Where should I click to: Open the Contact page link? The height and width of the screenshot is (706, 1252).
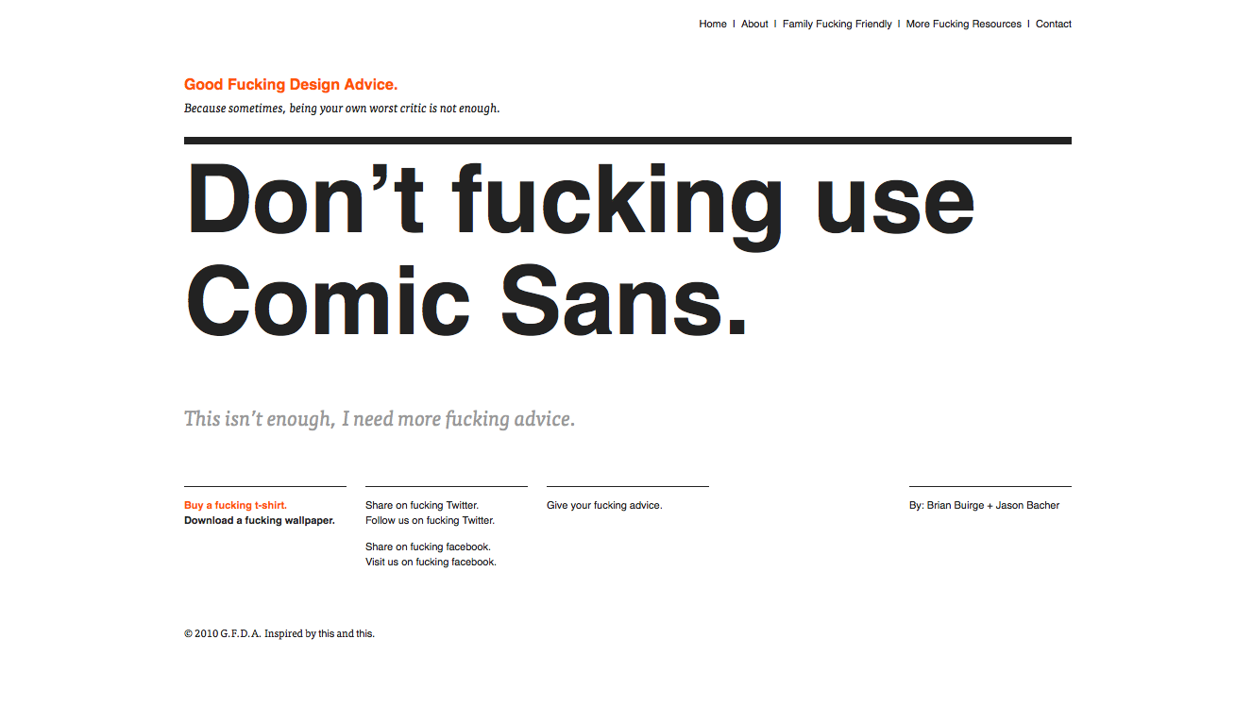click(1054, 25)
